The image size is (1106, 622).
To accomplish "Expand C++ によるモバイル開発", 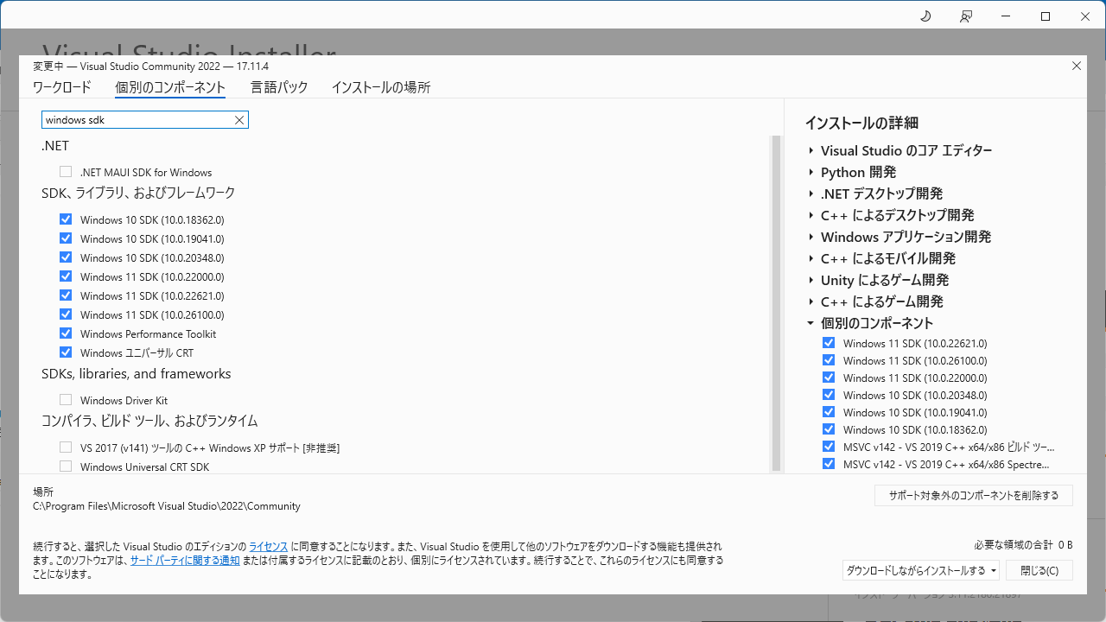I will (811, 258).
